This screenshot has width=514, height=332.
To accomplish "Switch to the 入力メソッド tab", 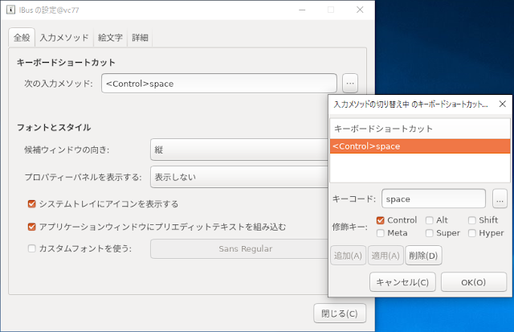I will (x=64, y=38).
